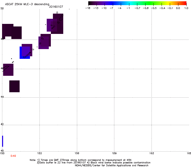The image size is (191, 167).
Task: Click the longitude label "162"
Action: pyautogui.click(x=152, y=153)
